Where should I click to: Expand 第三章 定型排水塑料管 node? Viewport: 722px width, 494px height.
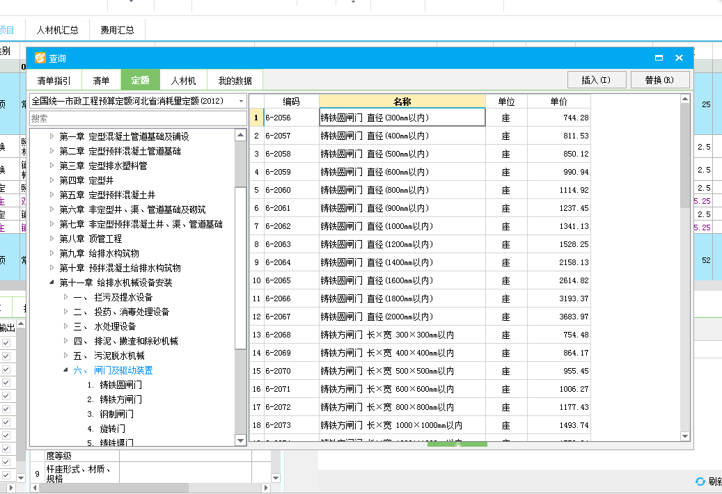coord(52,166)
